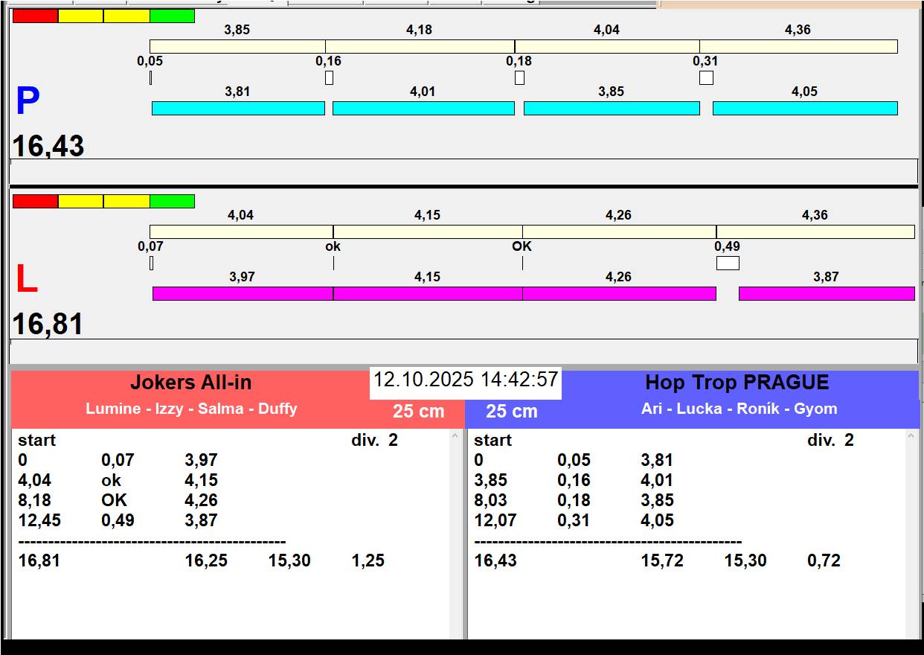Click the Jokers All-in team header
Screen dimensions: 924x655
(x=191, y=383)
